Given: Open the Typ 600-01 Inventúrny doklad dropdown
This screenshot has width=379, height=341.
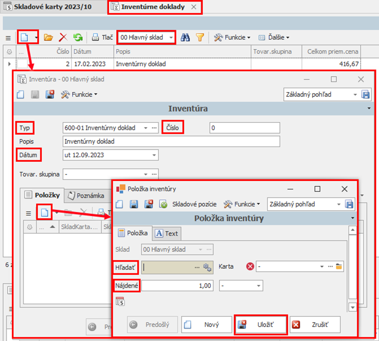Looking at the screenshot, I should point(146,128).
